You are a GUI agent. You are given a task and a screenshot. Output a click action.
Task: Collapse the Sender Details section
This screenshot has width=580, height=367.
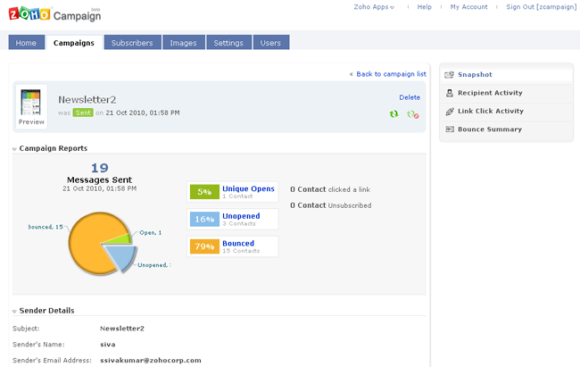pos(14,312)
